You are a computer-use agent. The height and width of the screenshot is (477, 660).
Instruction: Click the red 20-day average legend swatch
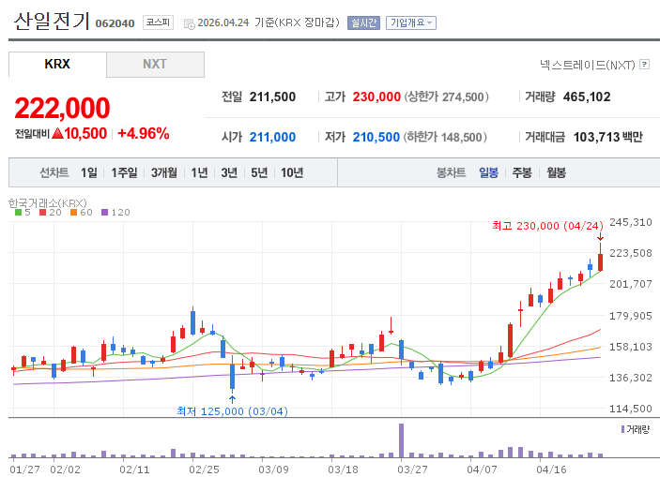click(42, 213)
